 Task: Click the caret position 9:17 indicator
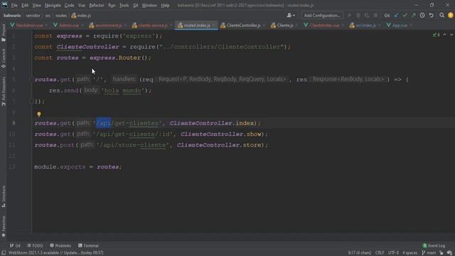pyautogui.click(x=360, y=253)
